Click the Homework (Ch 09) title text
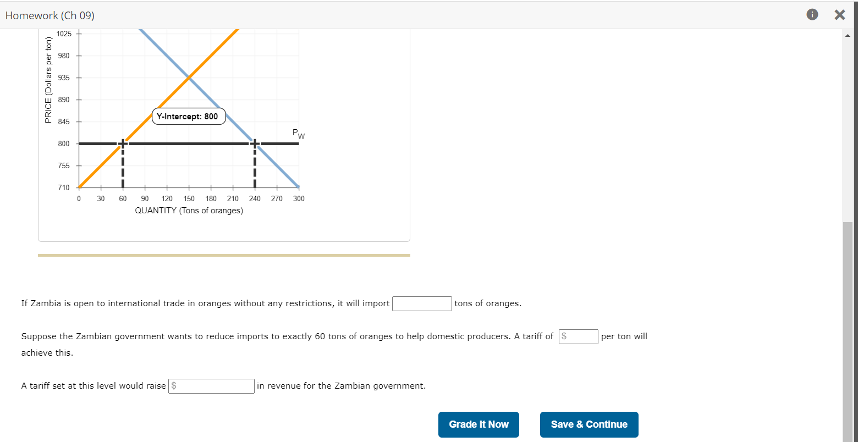The image size is (858, 442). pos(50,15)
